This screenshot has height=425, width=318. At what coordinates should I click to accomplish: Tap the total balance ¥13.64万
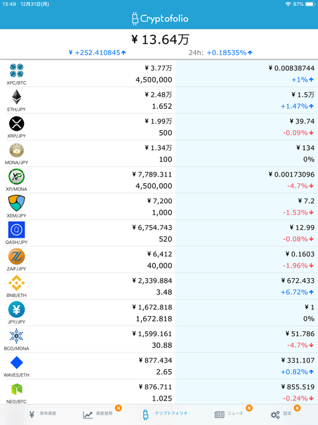click(x=160, y=40)
